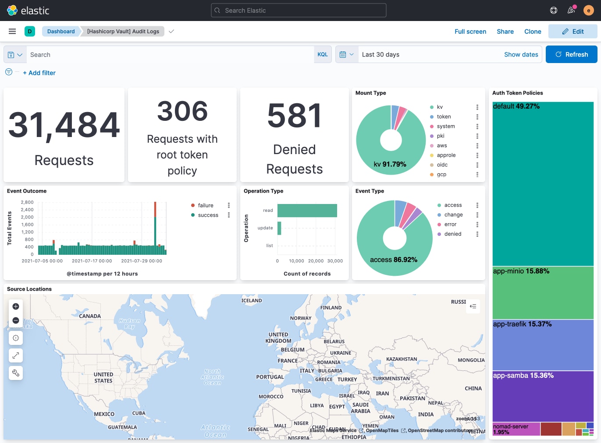Open options for approle legend item
Image resolution: width=601 pixels, height=443 pixels.
tap(477, 155)
